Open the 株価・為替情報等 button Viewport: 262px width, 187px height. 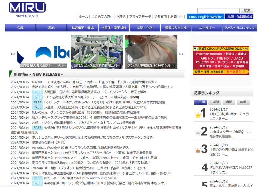(x=239, y=17)
